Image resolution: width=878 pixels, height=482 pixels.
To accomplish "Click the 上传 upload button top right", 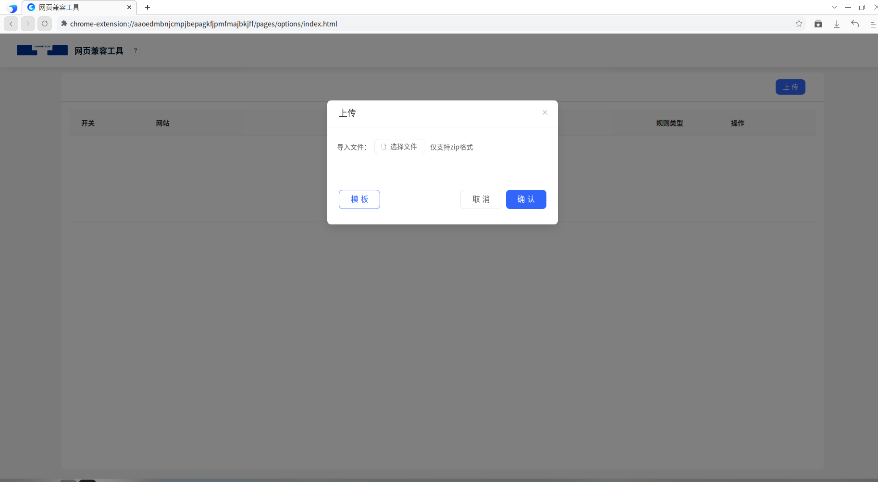I will click(x=790, y=87).
